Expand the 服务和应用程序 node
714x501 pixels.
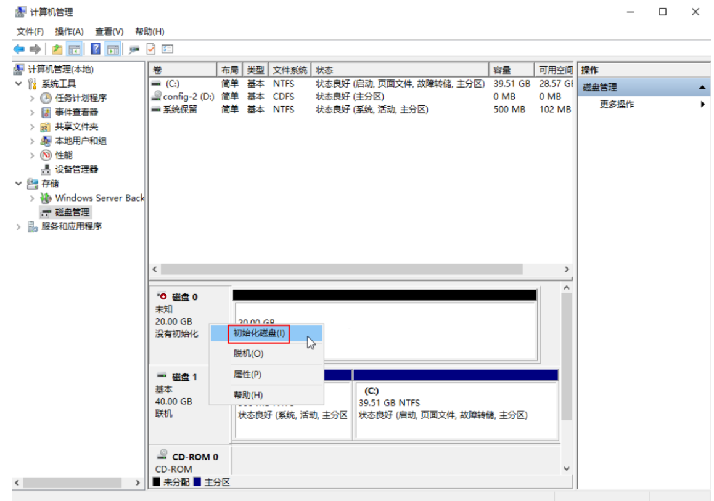tap(18, 227)
